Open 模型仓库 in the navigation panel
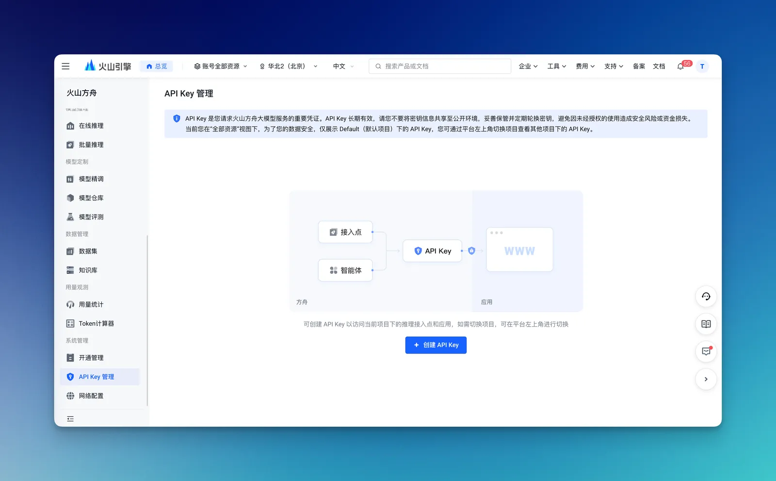Screen dimensions: 776x481 click(91, 198)
